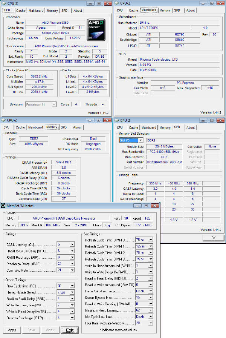Click the MemClk 1066 MHz field in MemSet

[53, 225]
